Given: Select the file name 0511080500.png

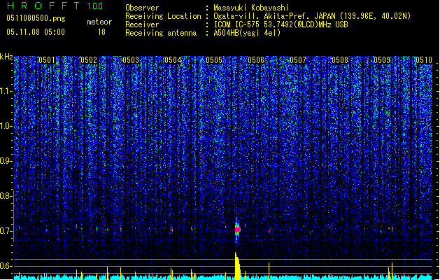Looking at the screenshot, I should (36, 18).
